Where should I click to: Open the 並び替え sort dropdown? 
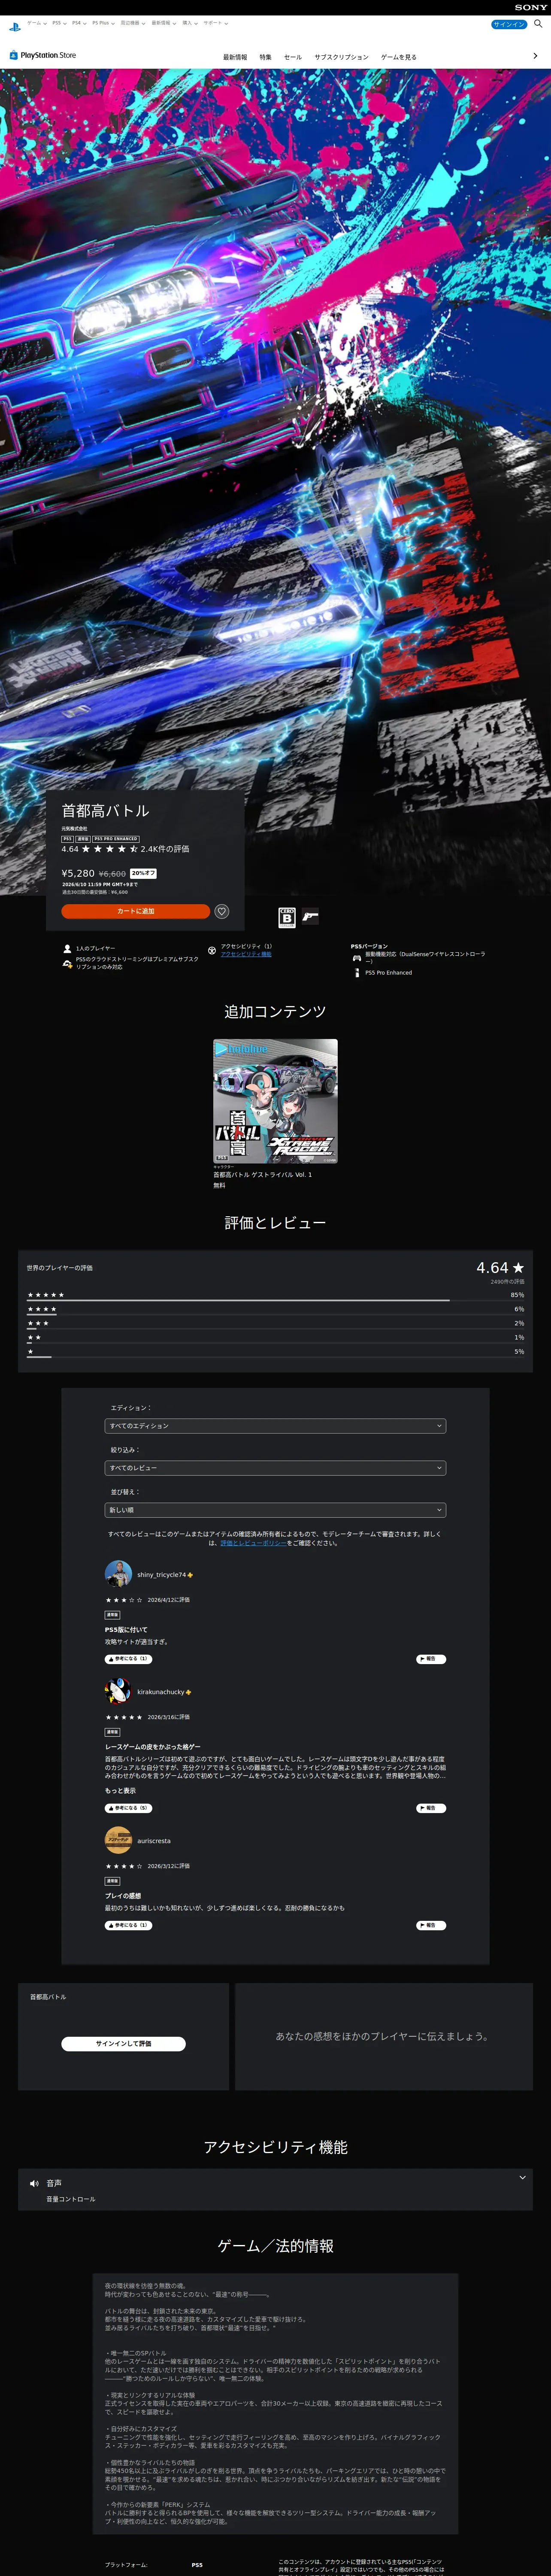point(275,1510)
